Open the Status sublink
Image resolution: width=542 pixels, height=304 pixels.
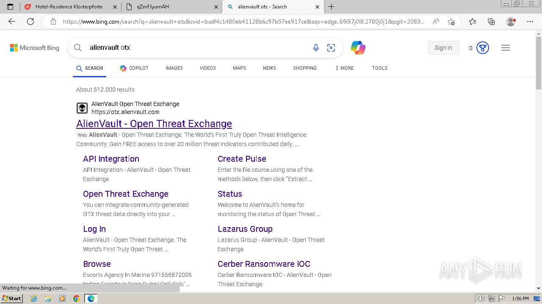230,194
